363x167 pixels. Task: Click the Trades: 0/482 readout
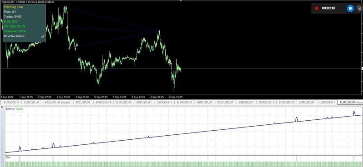pos(13,16)
